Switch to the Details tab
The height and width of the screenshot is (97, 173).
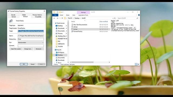coord(24,15)
